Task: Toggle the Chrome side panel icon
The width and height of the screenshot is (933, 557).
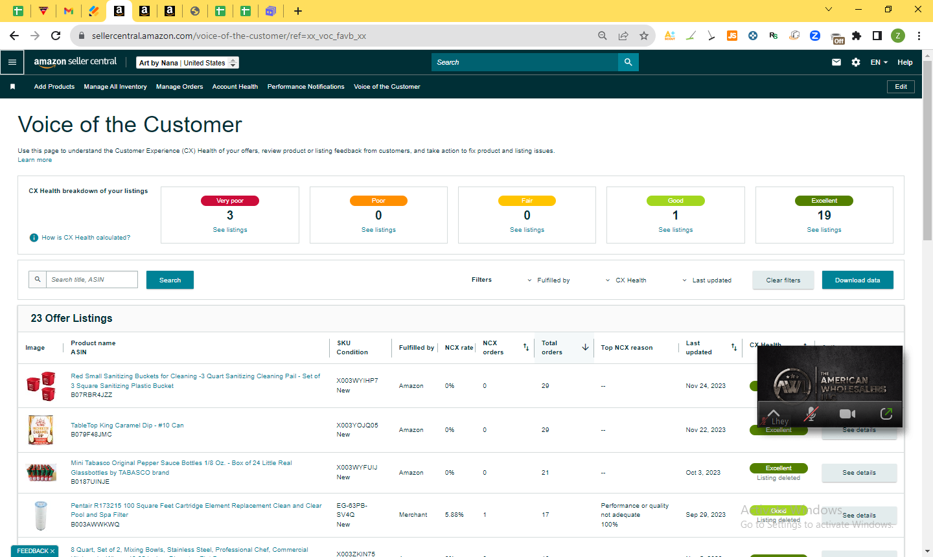Action: tap(877, 36)
